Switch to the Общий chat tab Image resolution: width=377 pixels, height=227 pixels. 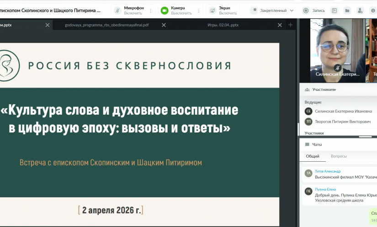(312, 156)
